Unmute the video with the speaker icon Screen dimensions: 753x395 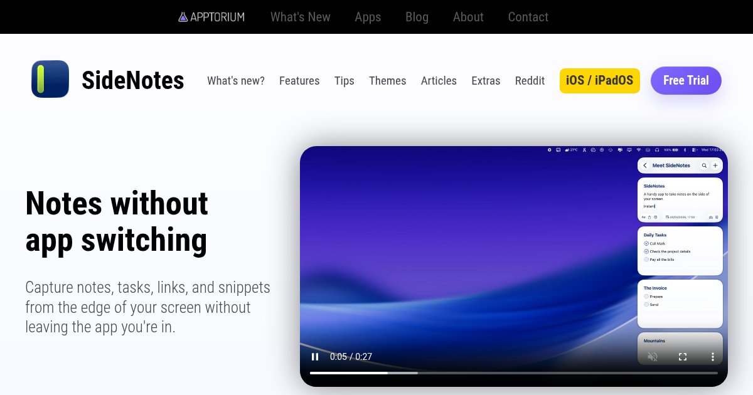[x=653, y=357]
